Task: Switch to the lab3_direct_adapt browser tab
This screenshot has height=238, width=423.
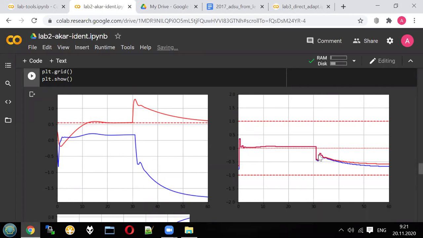Action: (x=302, y=7)
